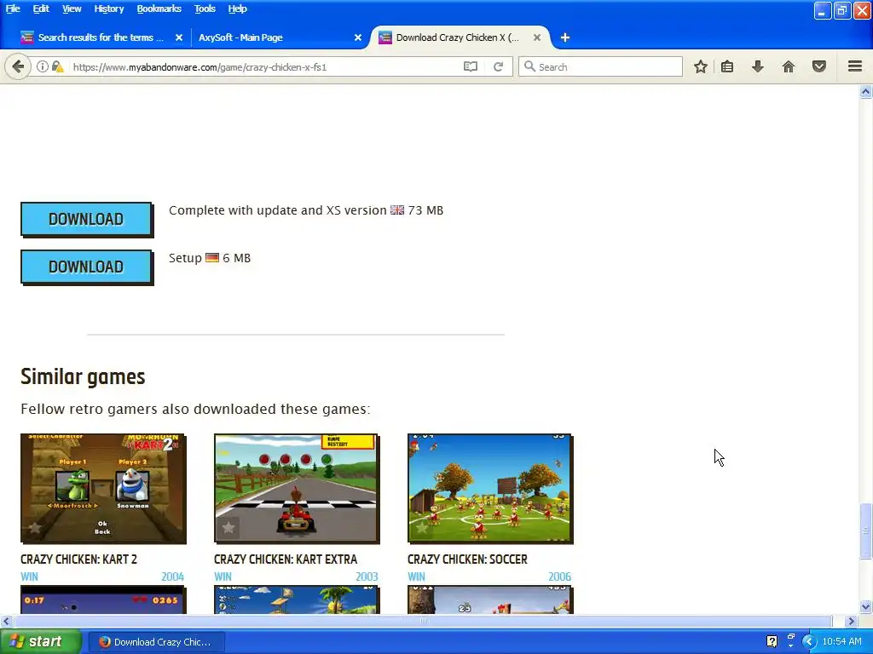Click the 2003 year under Kart Extra
873x654 pixels.
click(367, 577)
